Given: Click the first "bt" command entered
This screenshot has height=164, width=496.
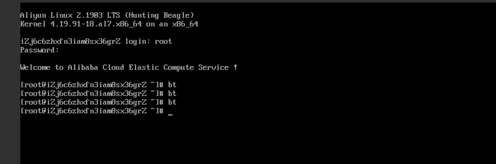Looking at the screenshot, I should [172, 85].
